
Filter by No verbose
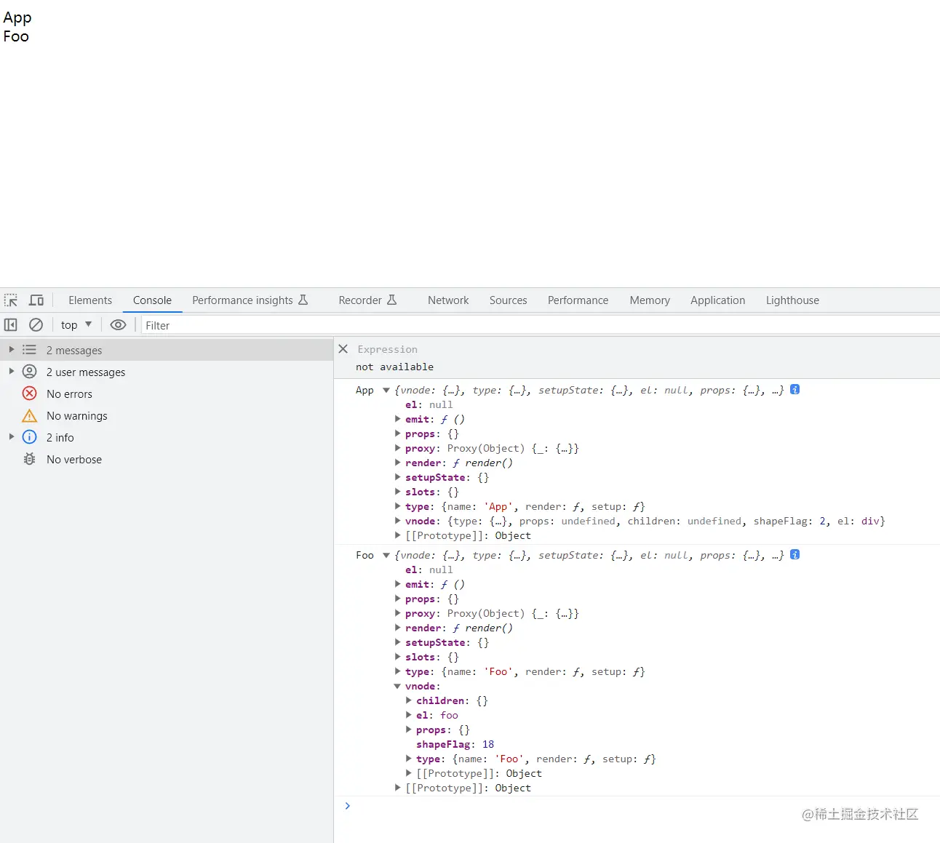74,459
